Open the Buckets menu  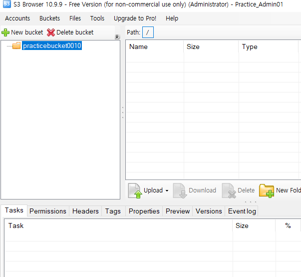coord(50,18)
